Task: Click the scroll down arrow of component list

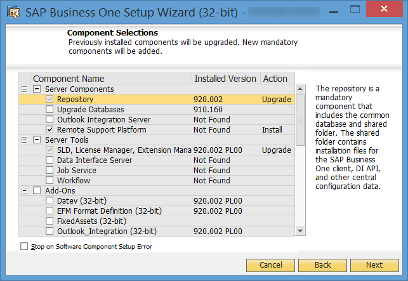Action: point(300,231)
